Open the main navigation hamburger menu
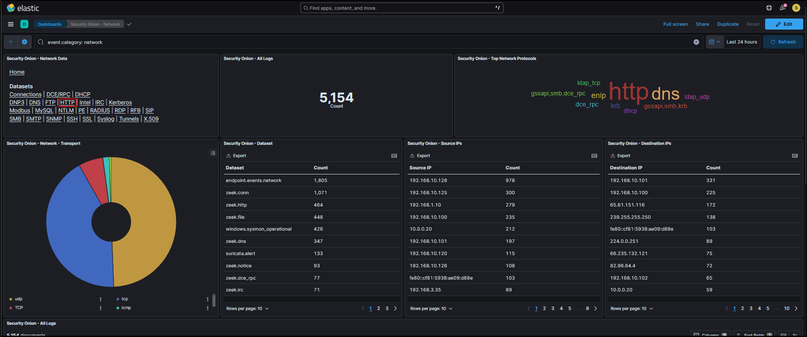 coord(11,24)
